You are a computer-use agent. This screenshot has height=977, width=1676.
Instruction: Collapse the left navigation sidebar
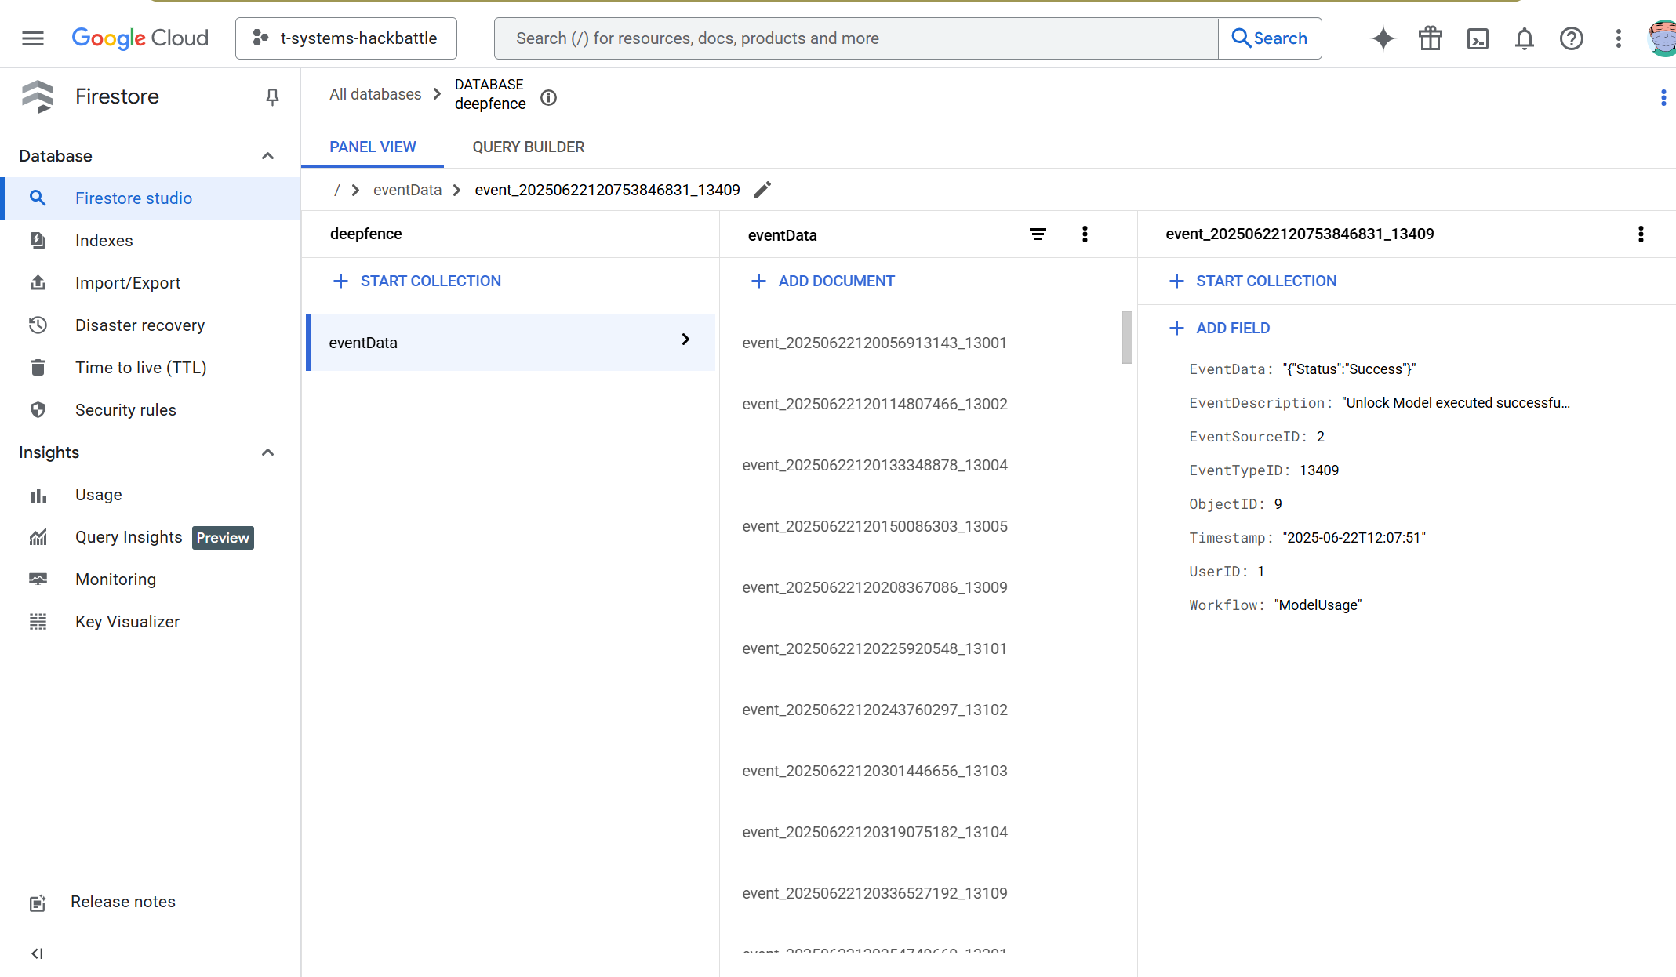coord(37,953)
